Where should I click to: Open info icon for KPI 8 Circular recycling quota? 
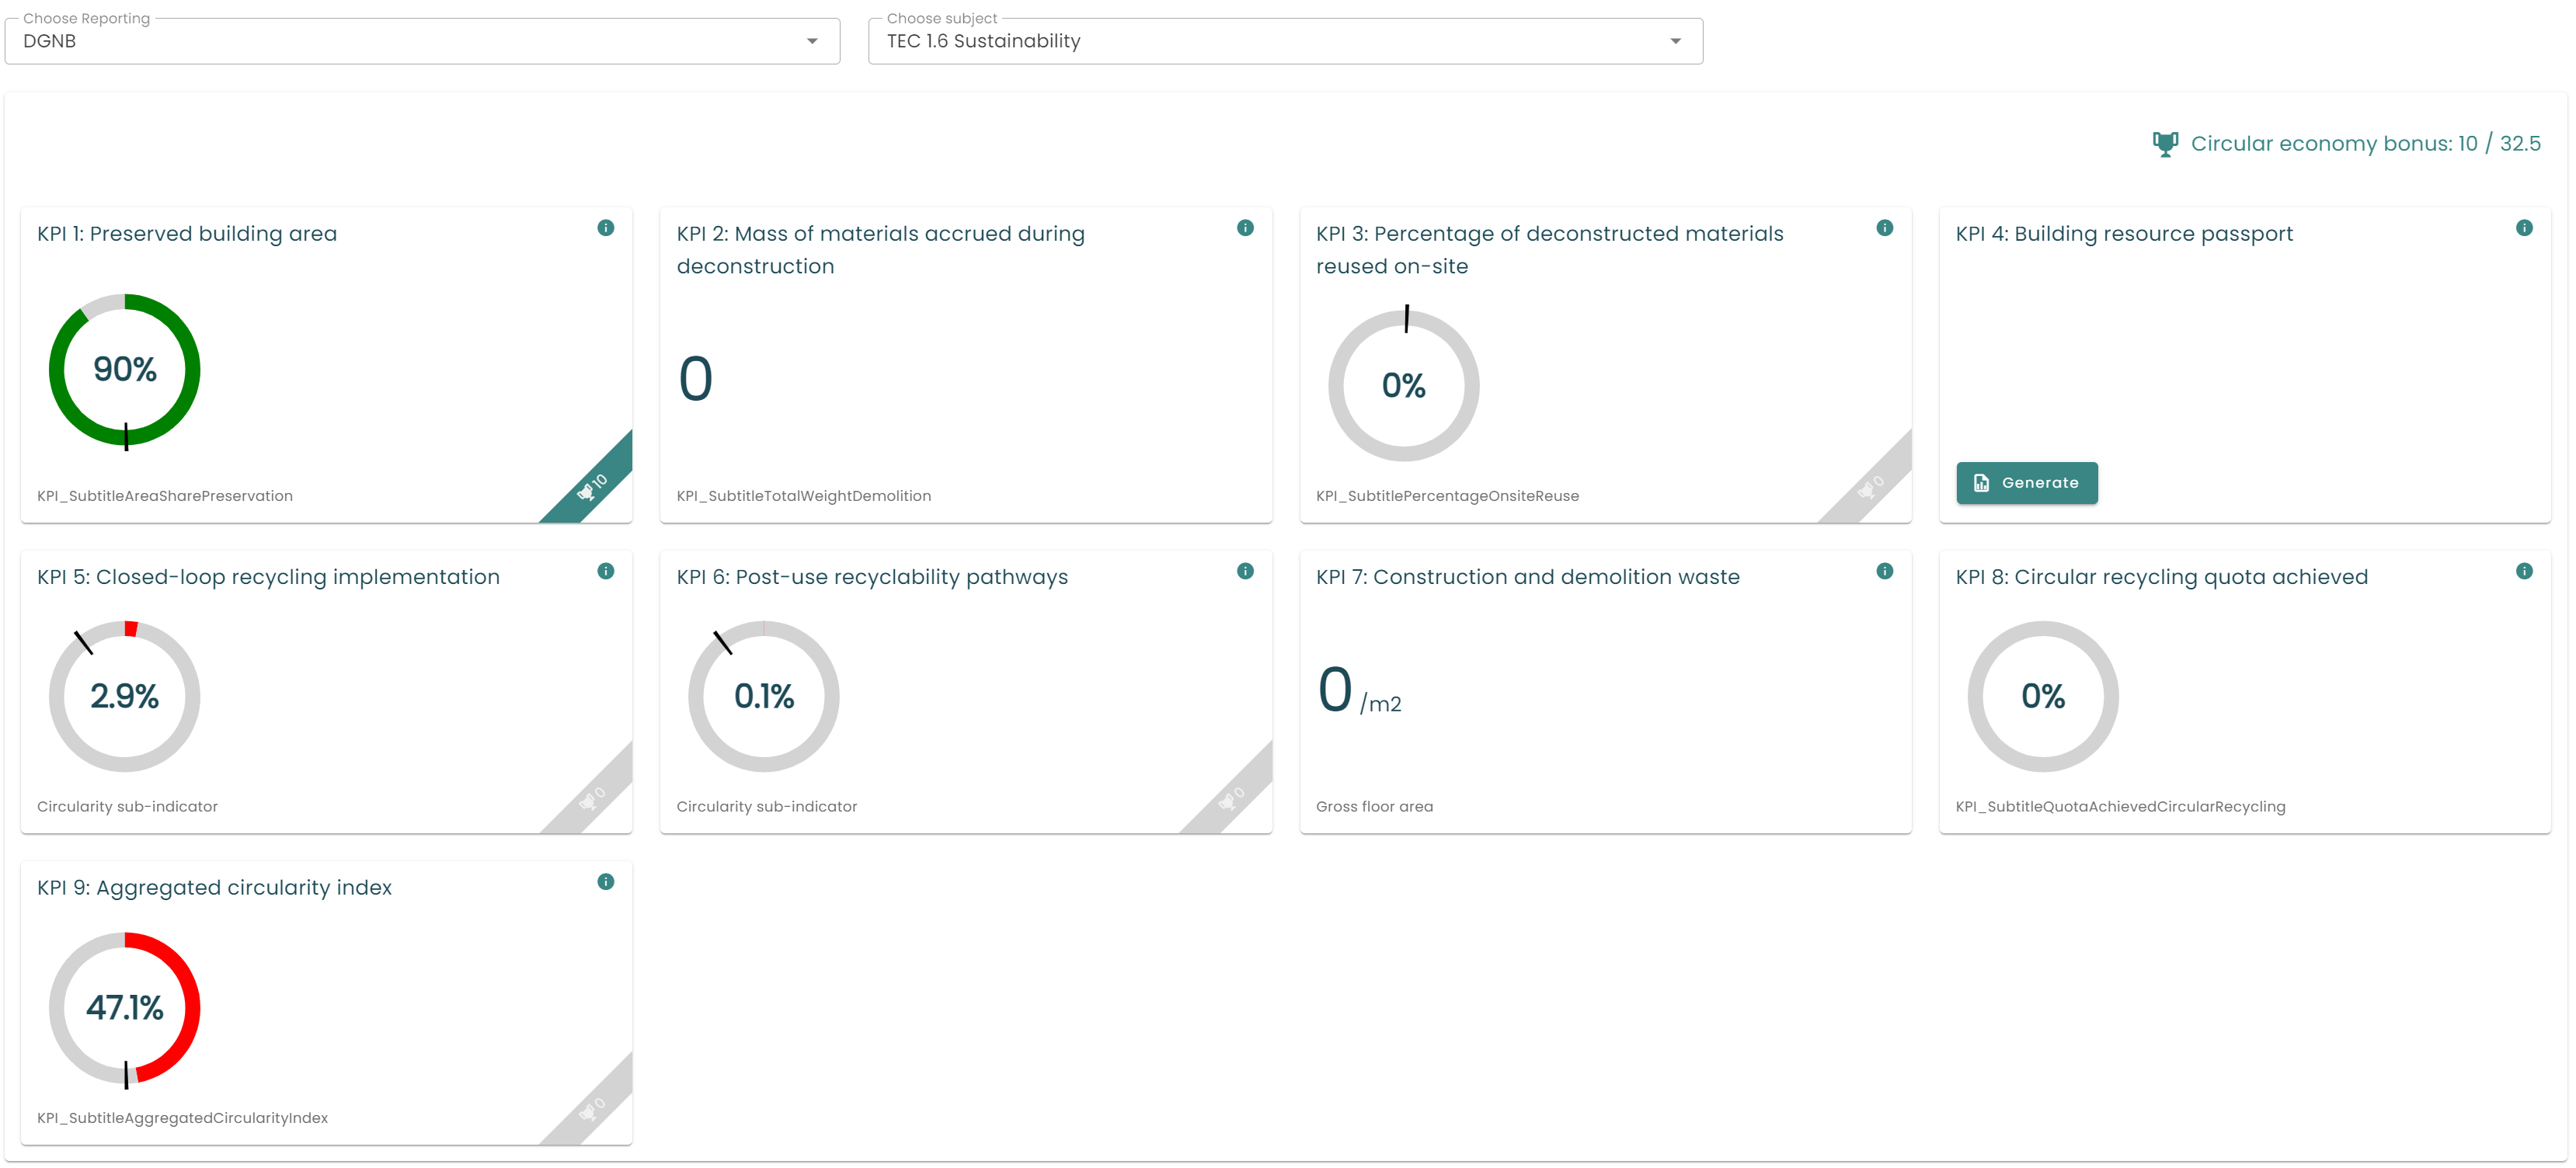2524,571
